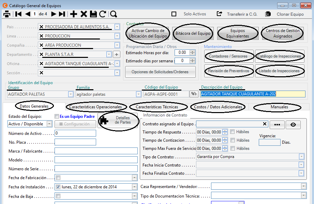Viewport: 314px width, 204px height.
Task: Click the Número de Activo field
Action: click(x=75, y=133)
